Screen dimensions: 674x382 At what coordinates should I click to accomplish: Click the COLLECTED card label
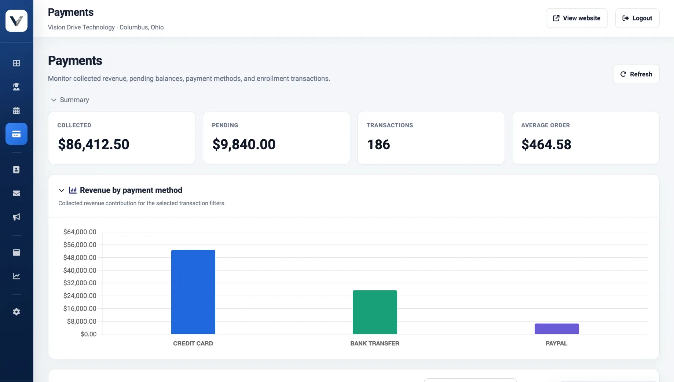(x=74, y=125)
